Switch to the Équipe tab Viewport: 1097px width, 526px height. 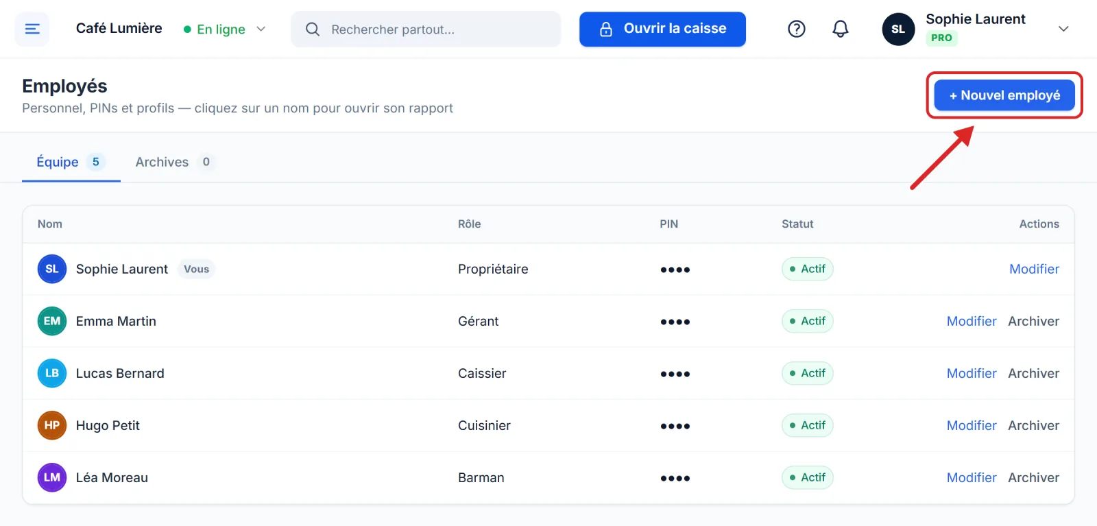click(71, 162)
